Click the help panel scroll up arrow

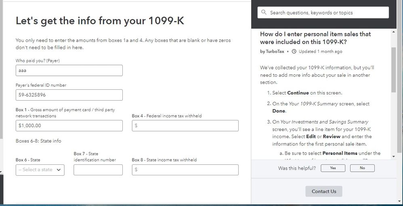(394, 32)
